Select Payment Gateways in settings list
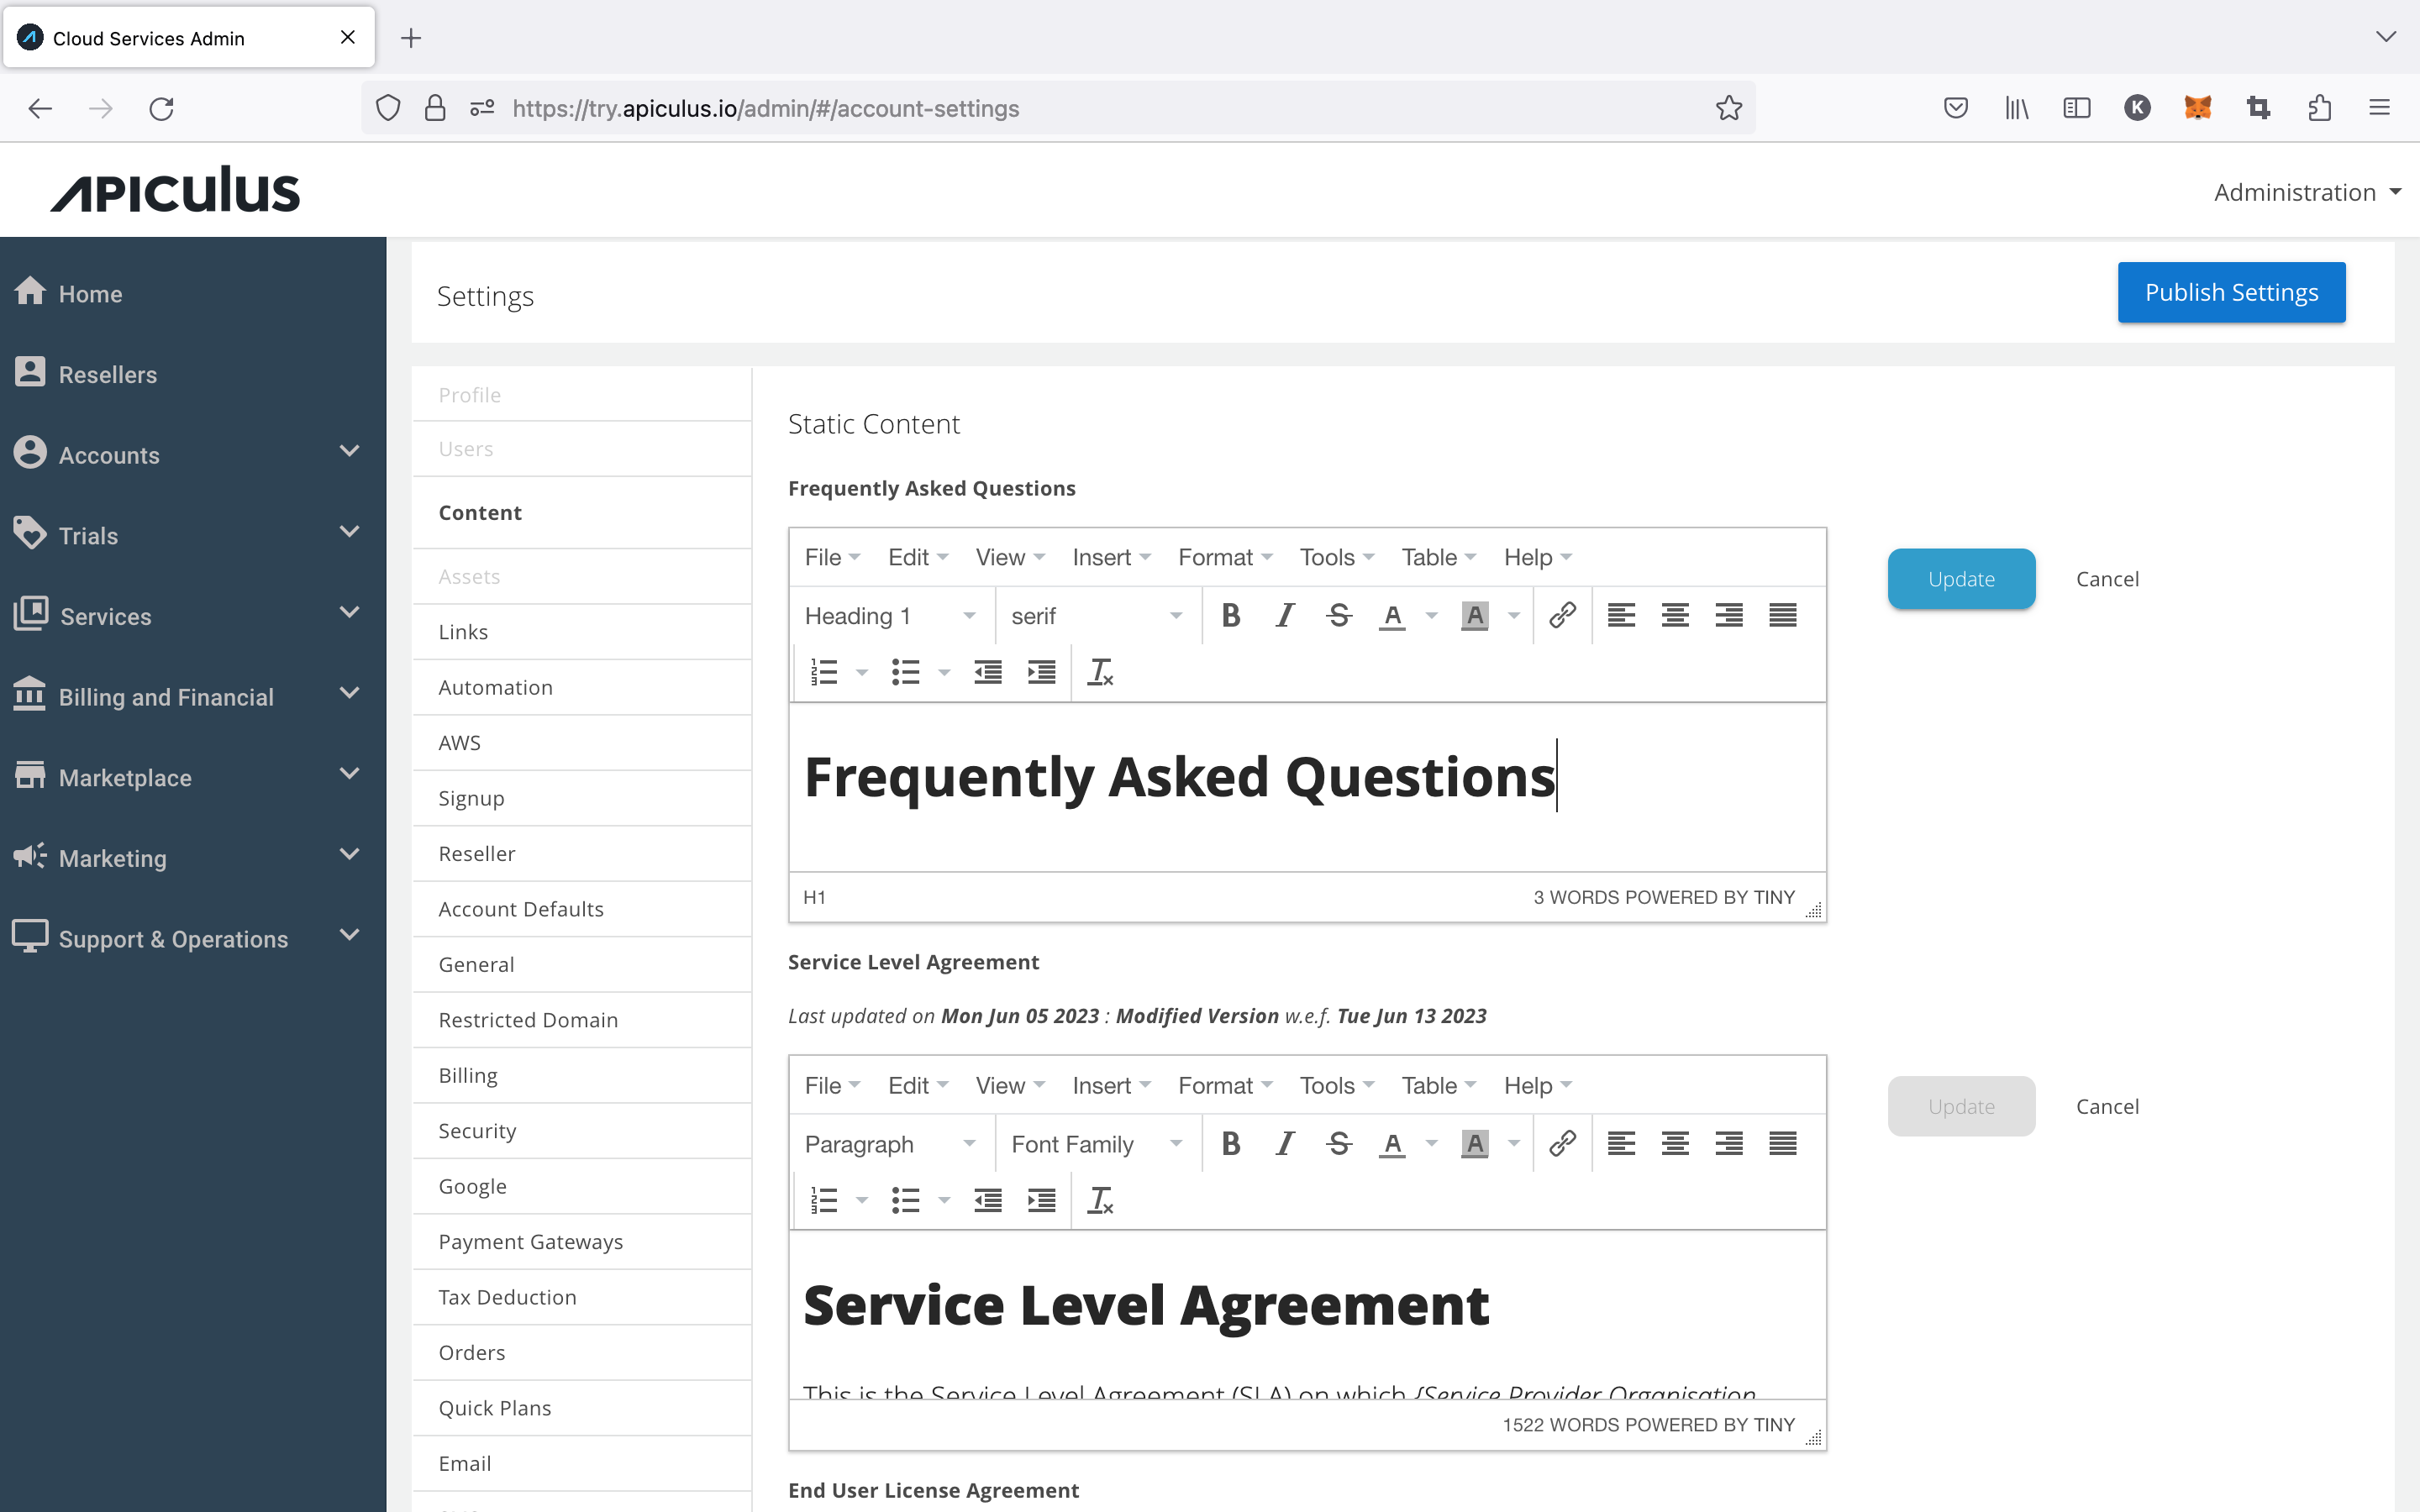This screenshot has width=2420, height=1512. [x=530, y=1241]
